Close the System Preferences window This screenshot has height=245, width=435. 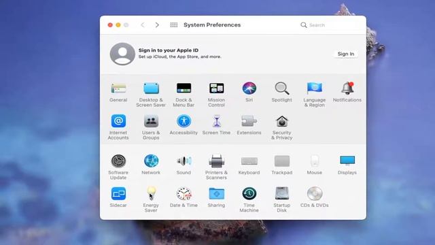click(110, 25)
